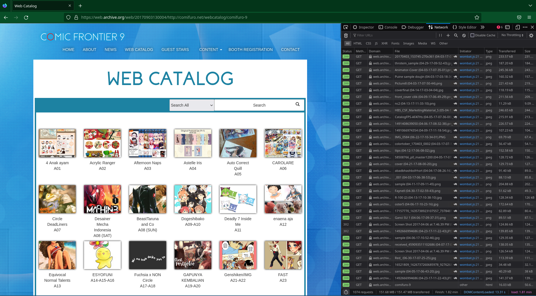The height and width of the screenshot is (296, 536).
Task: Expand the CONTENT navigation menu
Action: coord(210,50)
